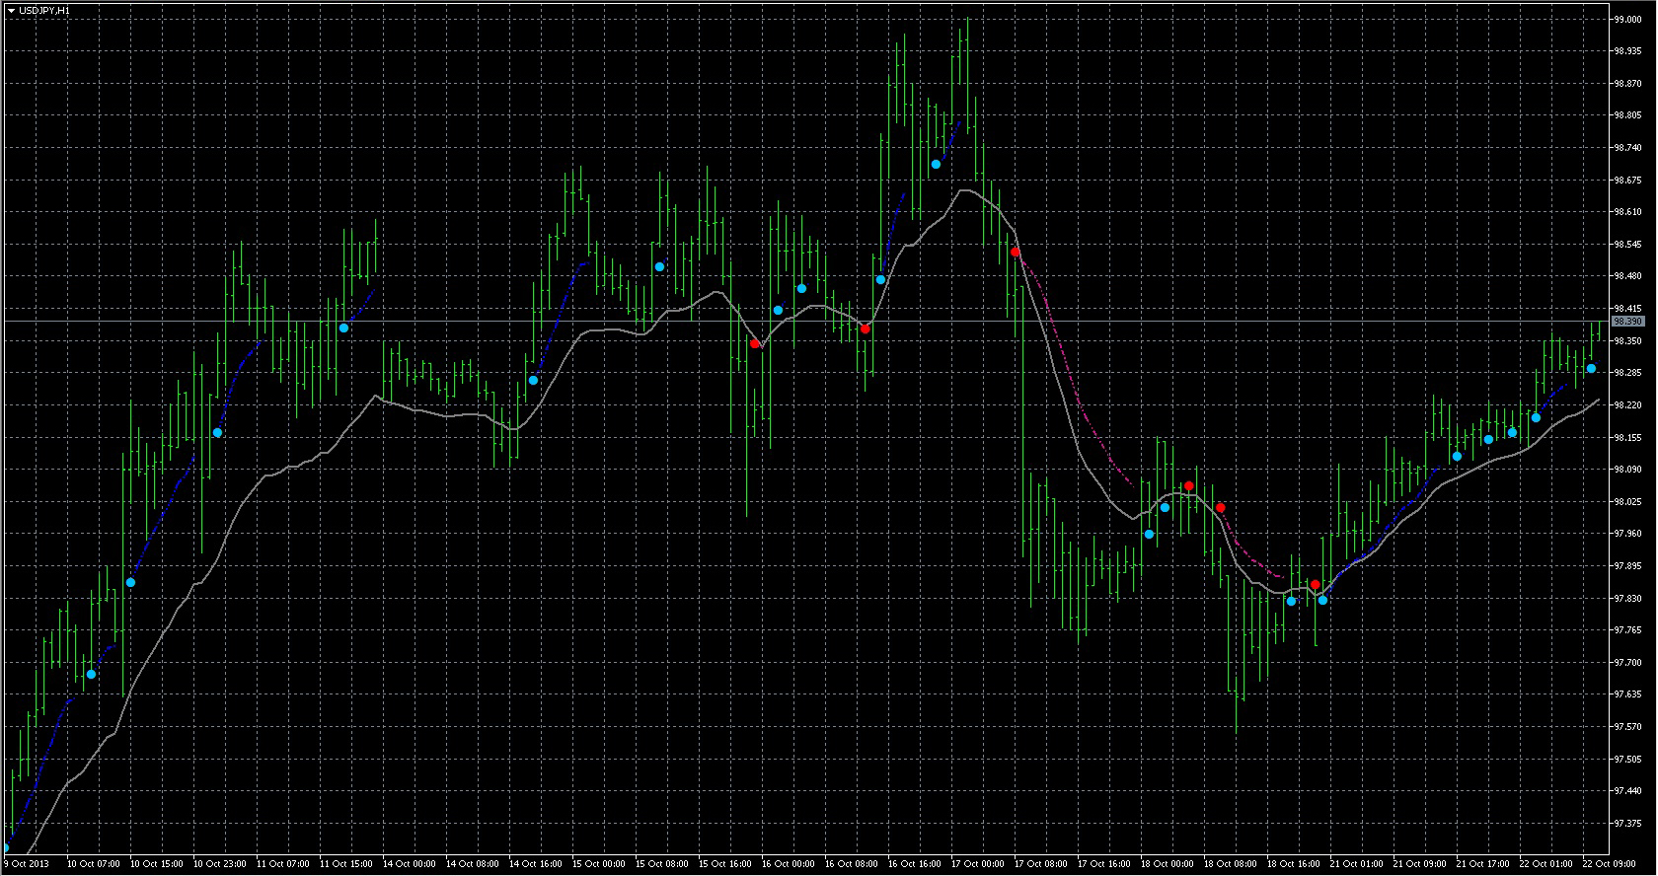Select the 21 Oct 01:00 time label
1658x876 pixels.
[x=1354, y=864]
